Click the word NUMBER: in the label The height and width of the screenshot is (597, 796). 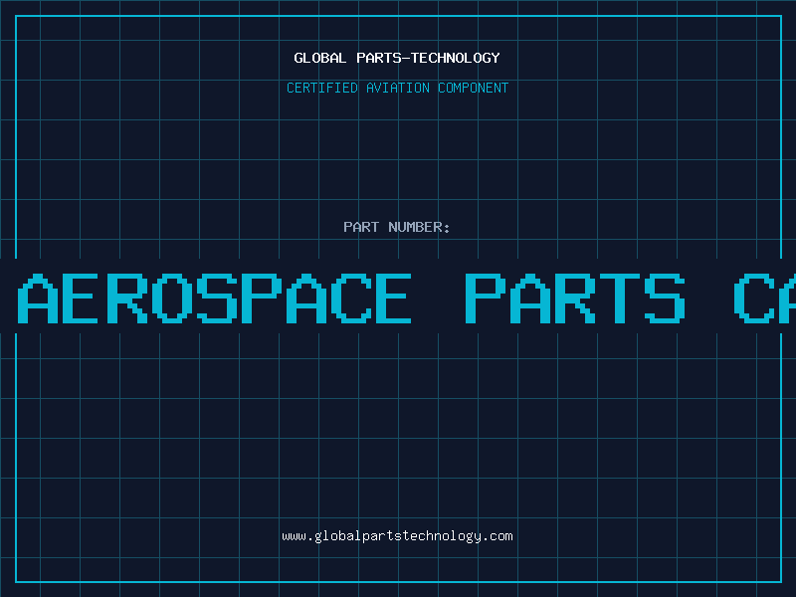[x=419, y=227]
